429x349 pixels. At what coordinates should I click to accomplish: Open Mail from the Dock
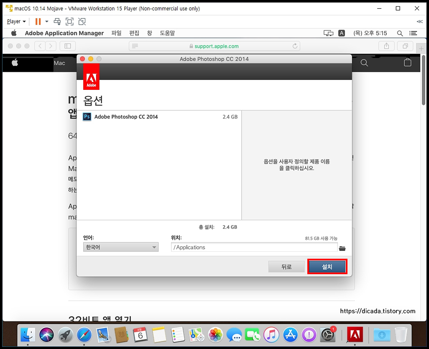coord(103,335)
